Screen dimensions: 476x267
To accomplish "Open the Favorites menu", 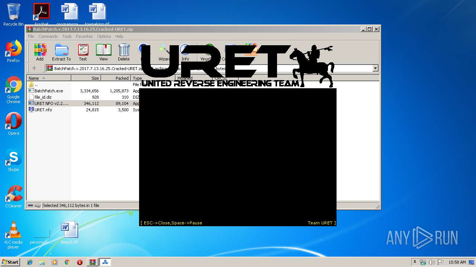I will point(84,36).
